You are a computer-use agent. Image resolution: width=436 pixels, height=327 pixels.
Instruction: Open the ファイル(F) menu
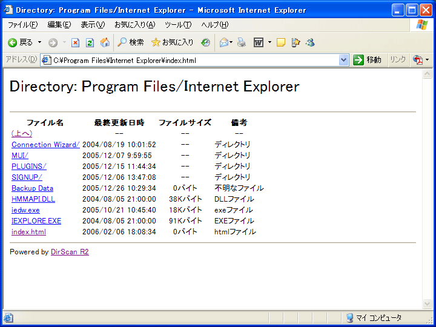click(22, 25)
